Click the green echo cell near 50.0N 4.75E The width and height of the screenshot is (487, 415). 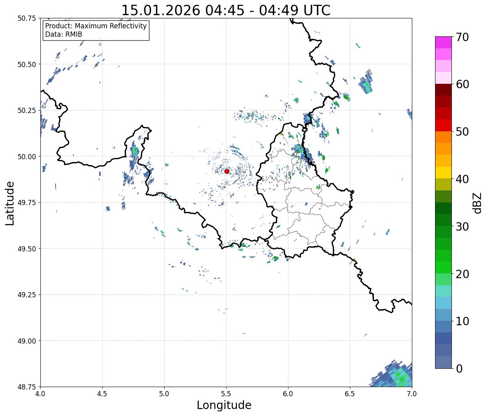pos(135,151)
